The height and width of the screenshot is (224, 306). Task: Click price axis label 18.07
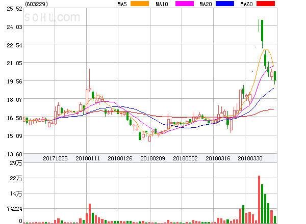(14, 100)
